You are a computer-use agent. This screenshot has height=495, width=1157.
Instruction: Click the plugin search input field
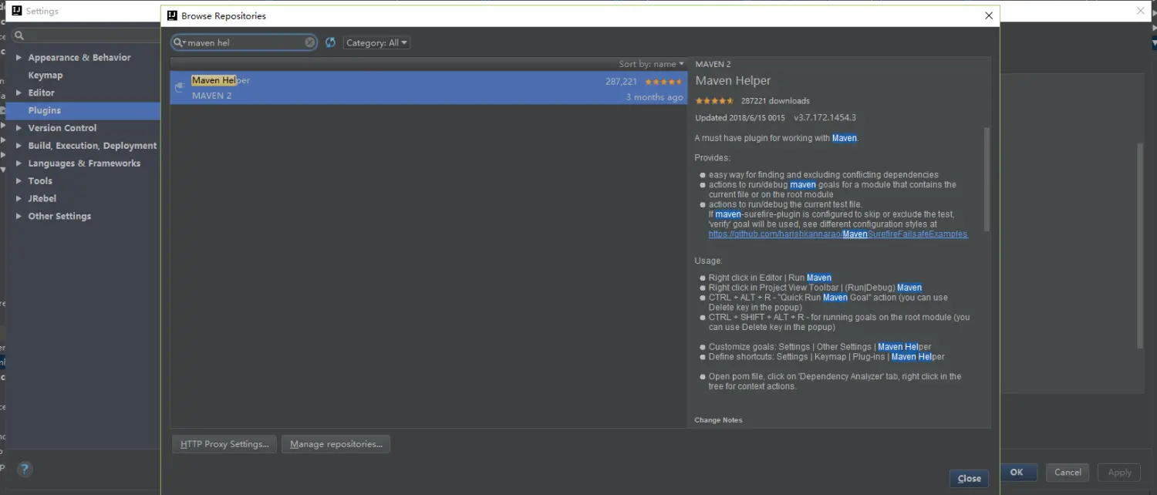point(245,43)
